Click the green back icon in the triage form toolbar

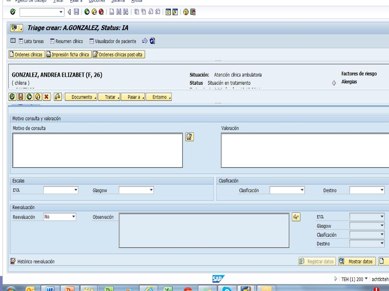pyautogui.click(x=29, y=97)
